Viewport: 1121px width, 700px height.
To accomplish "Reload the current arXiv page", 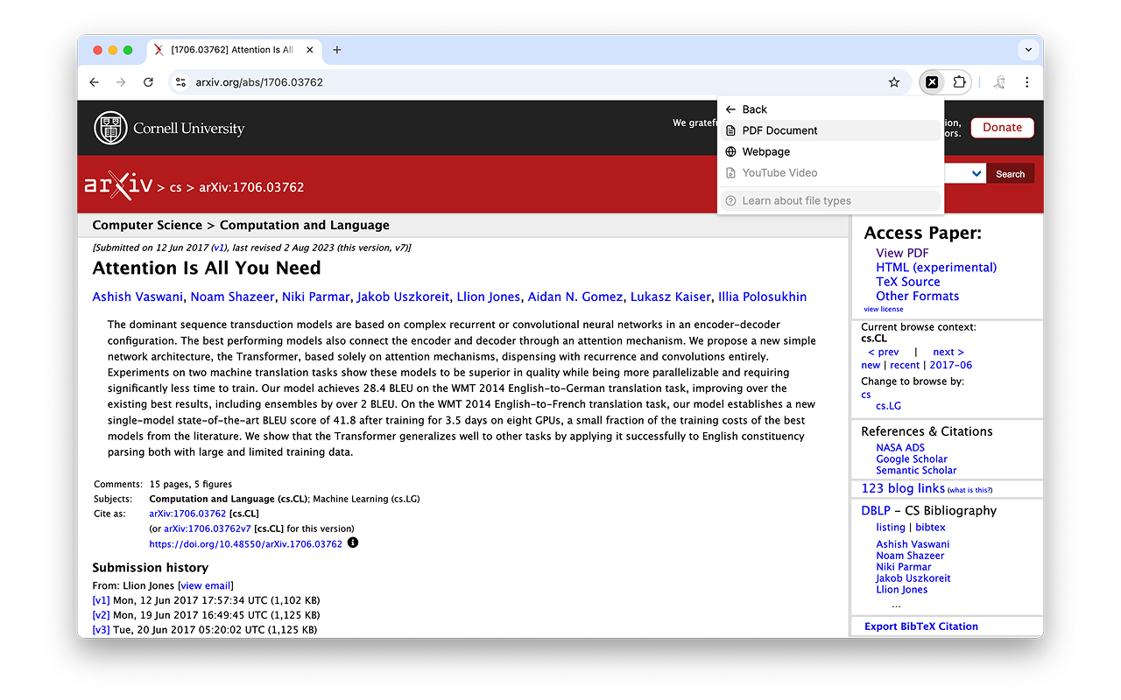I will 148,81.
